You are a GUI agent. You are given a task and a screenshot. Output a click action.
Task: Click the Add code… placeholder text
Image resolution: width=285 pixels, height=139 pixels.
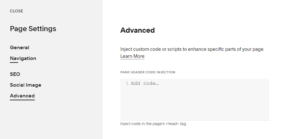pos(145,83)
